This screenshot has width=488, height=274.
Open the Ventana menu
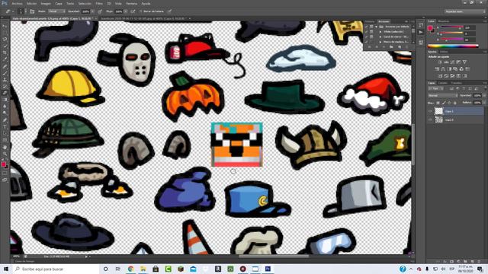click(x=132, y=4)
